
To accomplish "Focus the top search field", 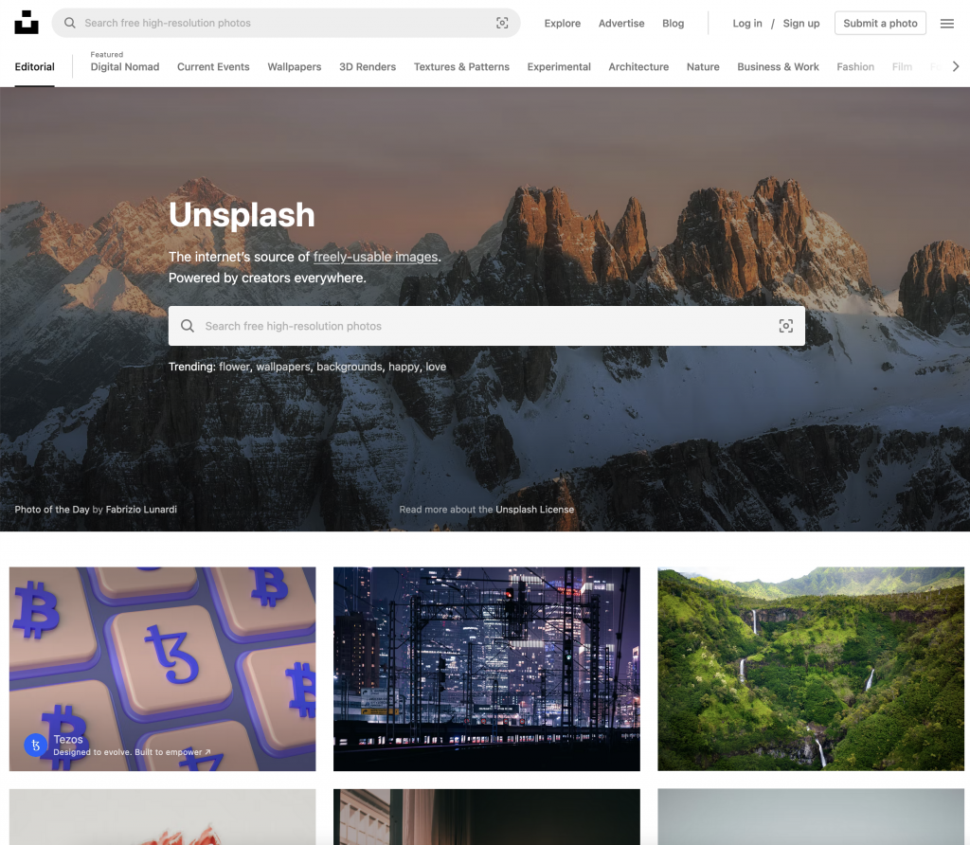I will click(286, 23).
